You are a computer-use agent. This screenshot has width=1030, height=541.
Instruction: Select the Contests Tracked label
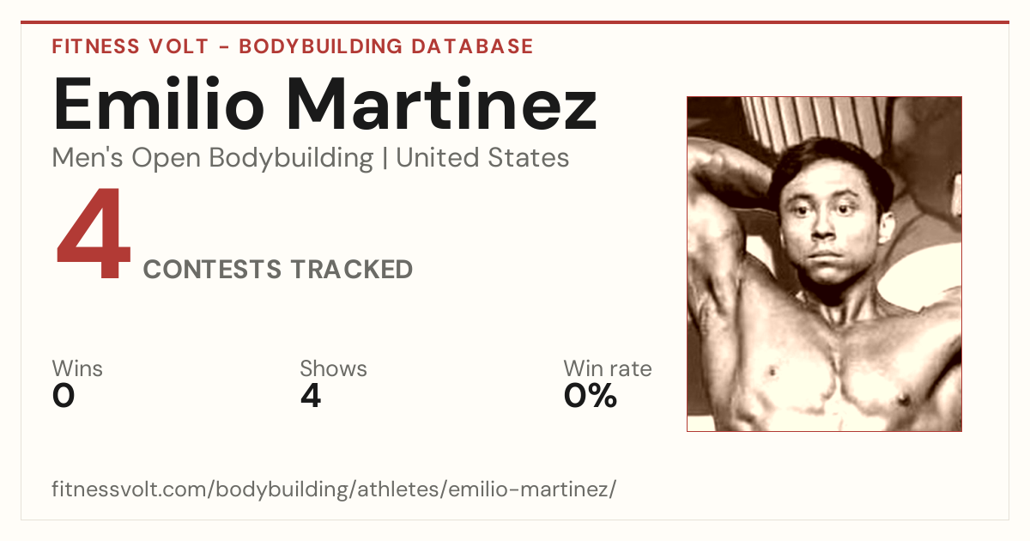[278, 270]
